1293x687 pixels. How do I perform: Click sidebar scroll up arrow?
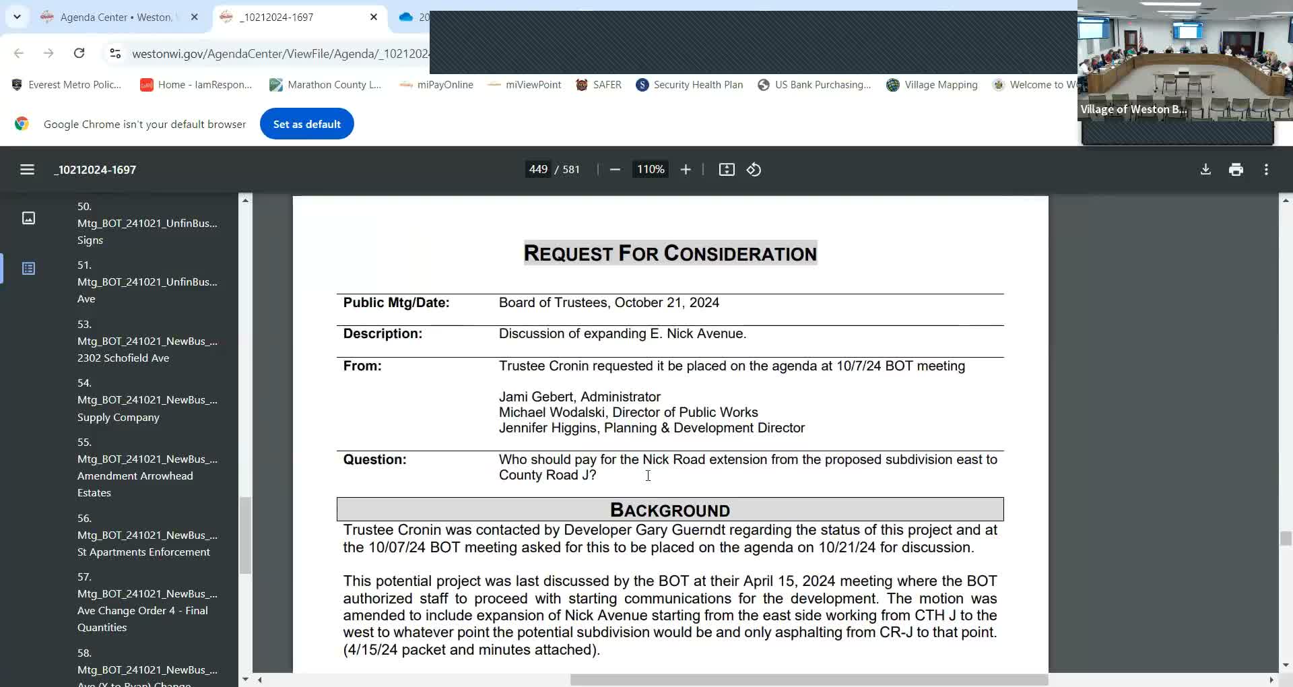pos(245,200)
